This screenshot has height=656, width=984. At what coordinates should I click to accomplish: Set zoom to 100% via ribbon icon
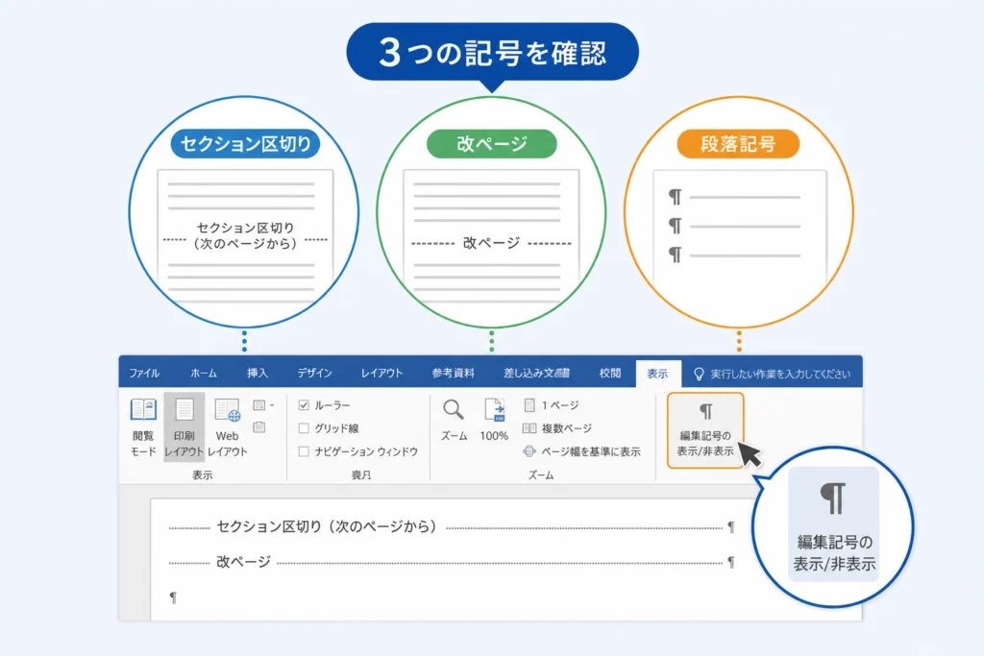click(494, 420)
